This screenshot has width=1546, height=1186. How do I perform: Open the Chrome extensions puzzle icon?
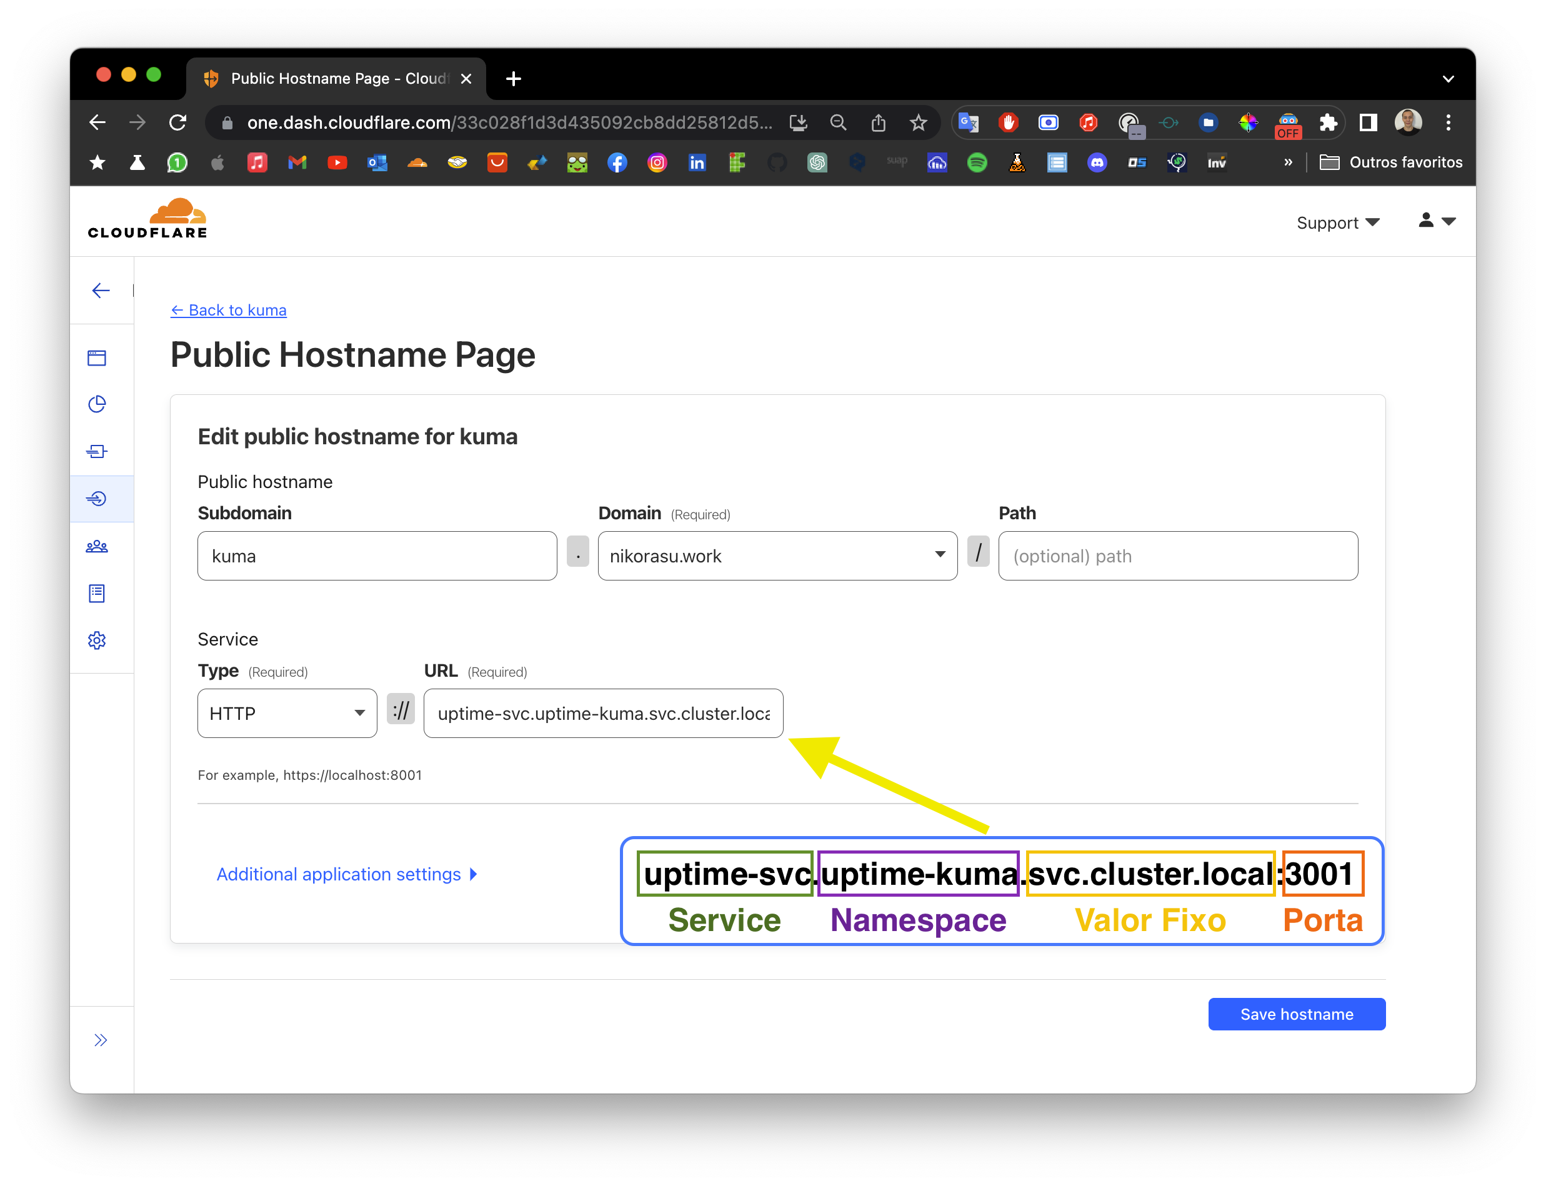(x=1328, y=123)
